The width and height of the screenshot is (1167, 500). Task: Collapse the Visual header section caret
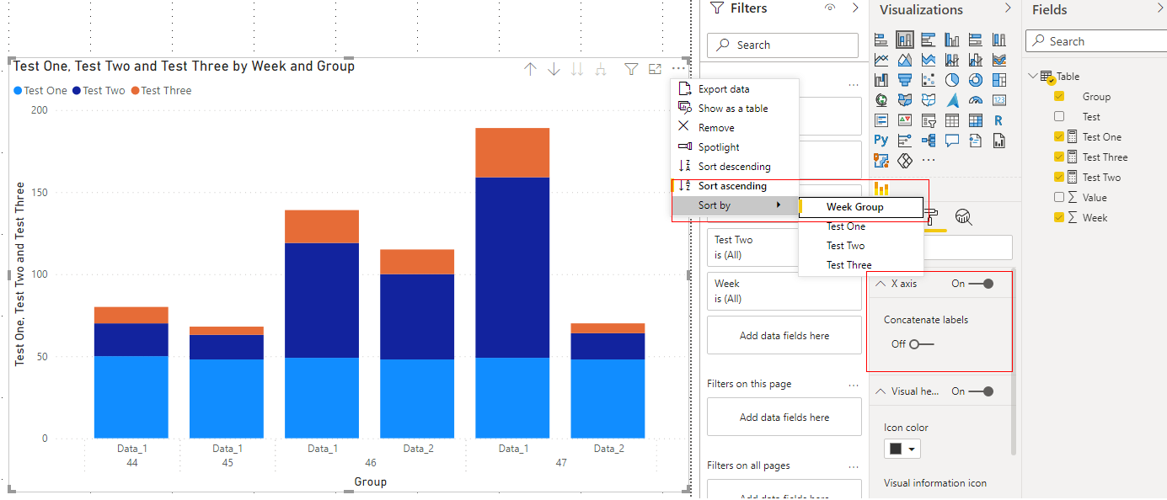881,391
